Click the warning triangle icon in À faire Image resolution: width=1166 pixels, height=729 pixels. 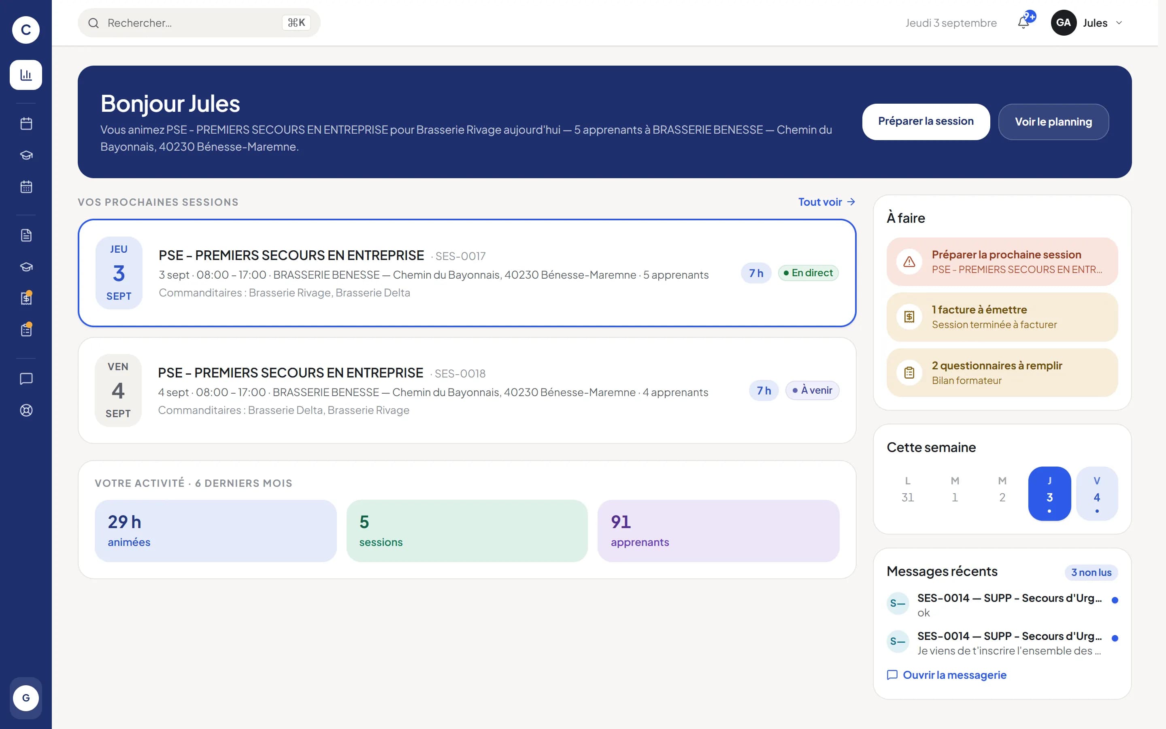pos(909,262)
